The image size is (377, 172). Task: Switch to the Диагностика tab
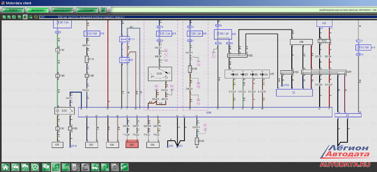(38, 10)
